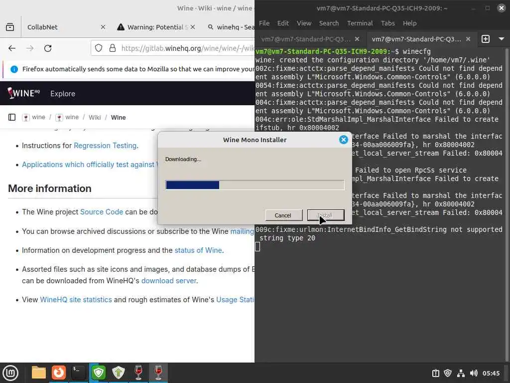
Task: Close the Wine Mono Installer dialog
Action: tap(344, 140)
